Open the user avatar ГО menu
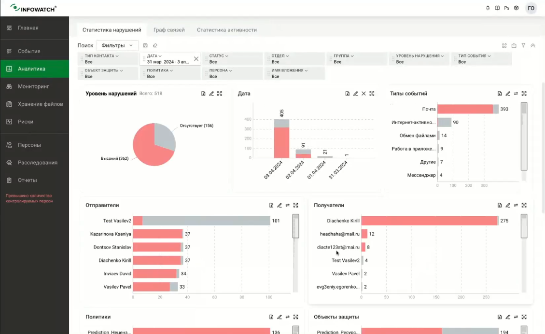 click(x=531, y=8)
